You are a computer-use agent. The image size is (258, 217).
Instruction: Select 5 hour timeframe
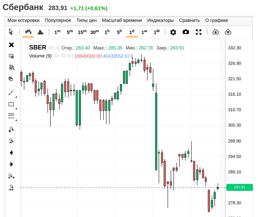[x=120, y=32]
